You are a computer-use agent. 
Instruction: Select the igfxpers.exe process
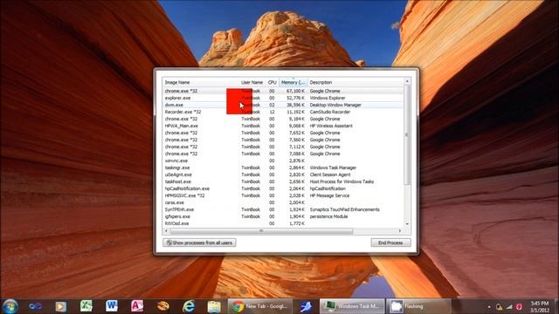(x=283, y=216)
